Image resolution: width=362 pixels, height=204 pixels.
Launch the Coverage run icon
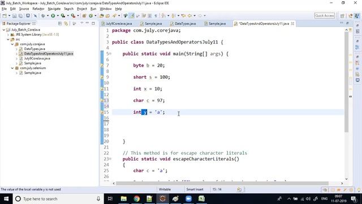pos(63,16)
